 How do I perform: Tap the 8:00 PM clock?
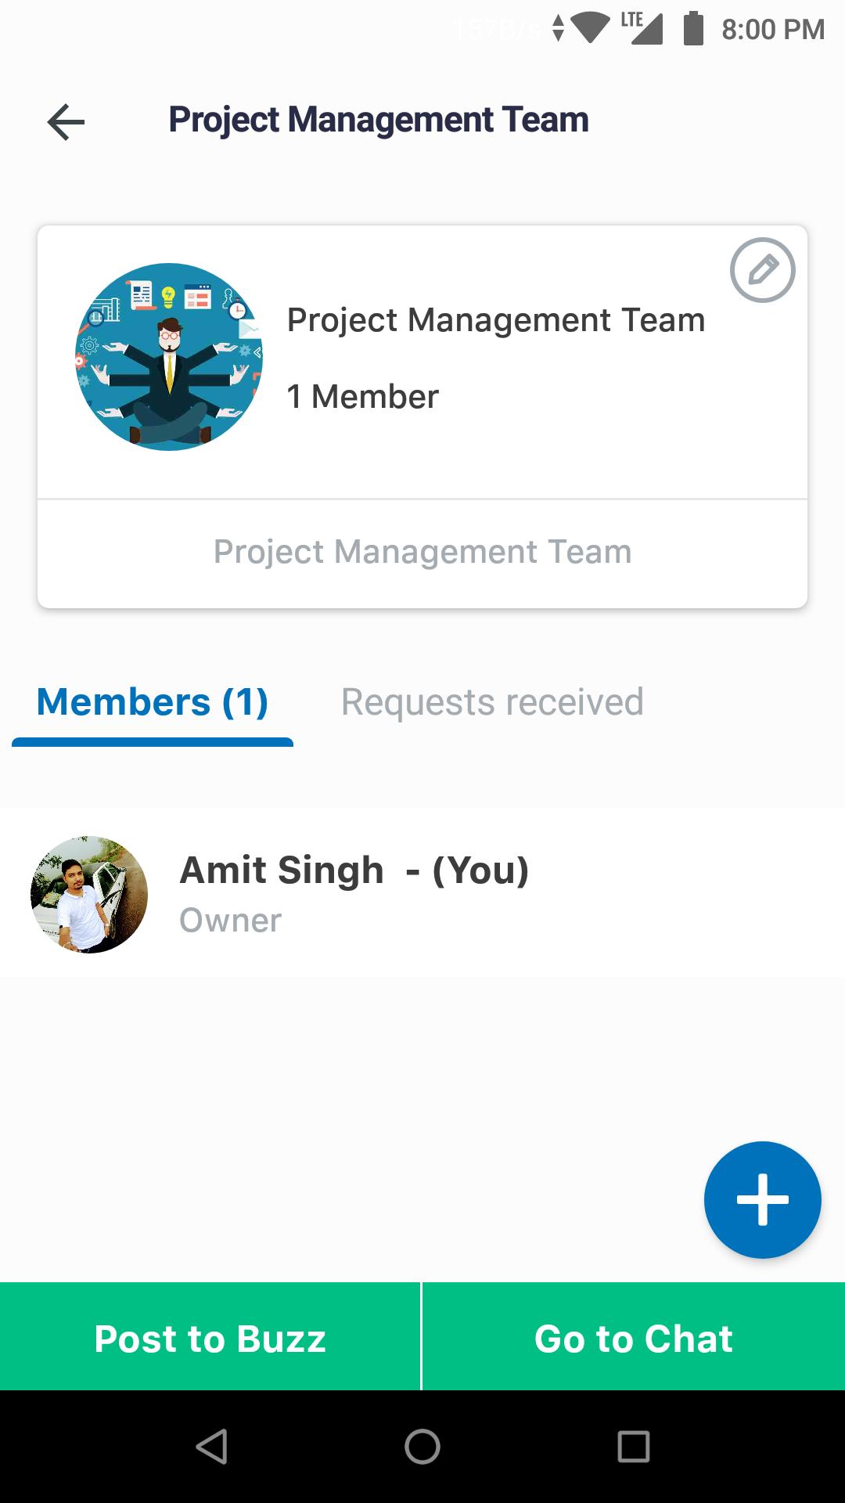coord(772,30)
